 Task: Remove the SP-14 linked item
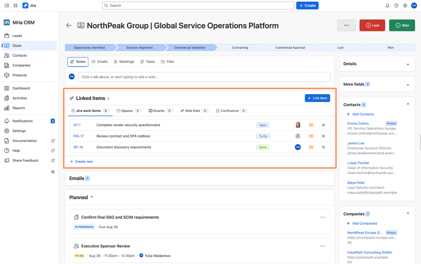[x=323, y=147]
